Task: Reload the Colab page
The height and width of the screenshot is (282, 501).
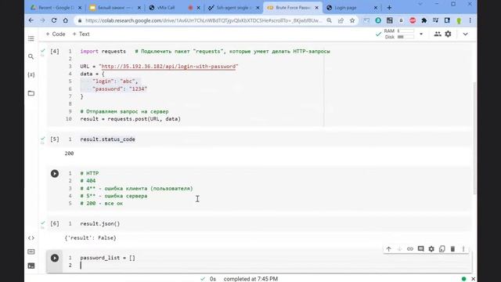Action: pyautogui.click(x=54, y=20)
